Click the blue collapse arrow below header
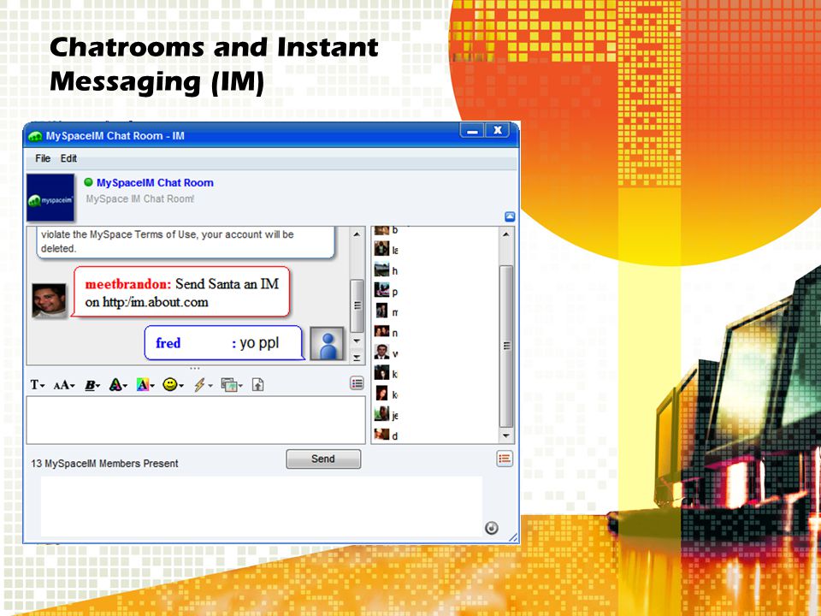 [x=510, y=216]
